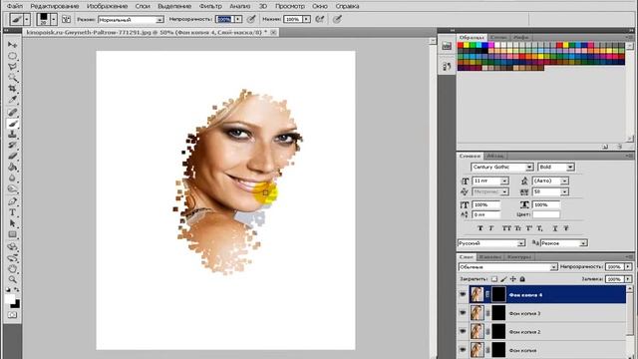638x359 pixels.
Task: Click the swap foreground/background colors arrow
Action: click(17, 289)
